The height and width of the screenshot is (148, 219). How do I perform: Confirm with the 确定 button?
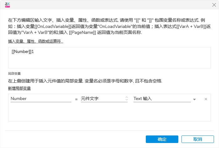[162, 139]
